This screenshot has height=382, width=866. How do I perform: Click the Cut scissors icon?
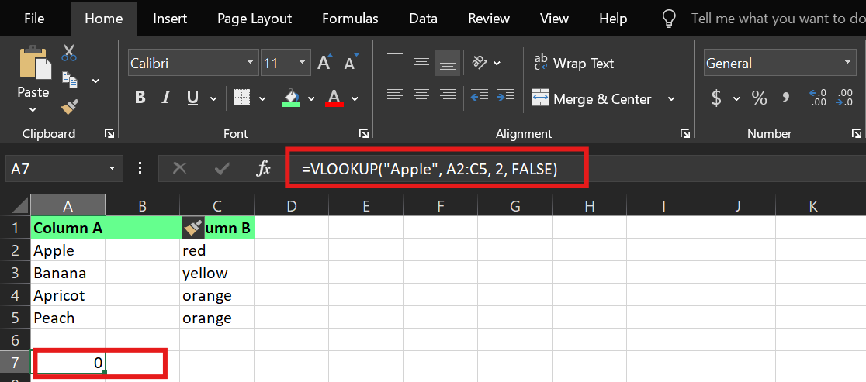pos(70,53)
